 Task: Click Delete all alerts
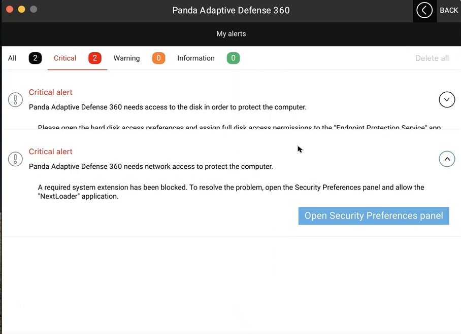432,58
